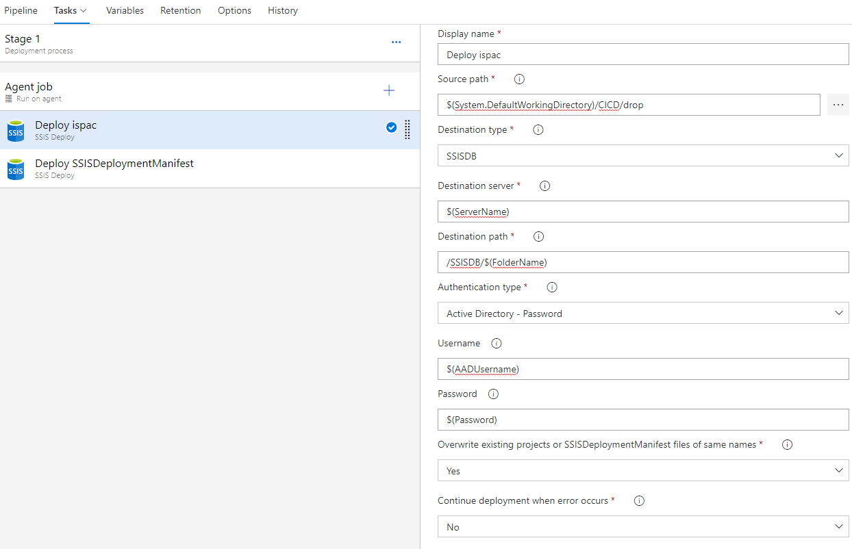Screen dimensions: 852x549
Task: Open the Destination type dropdown
Action: tap(838, 155)
